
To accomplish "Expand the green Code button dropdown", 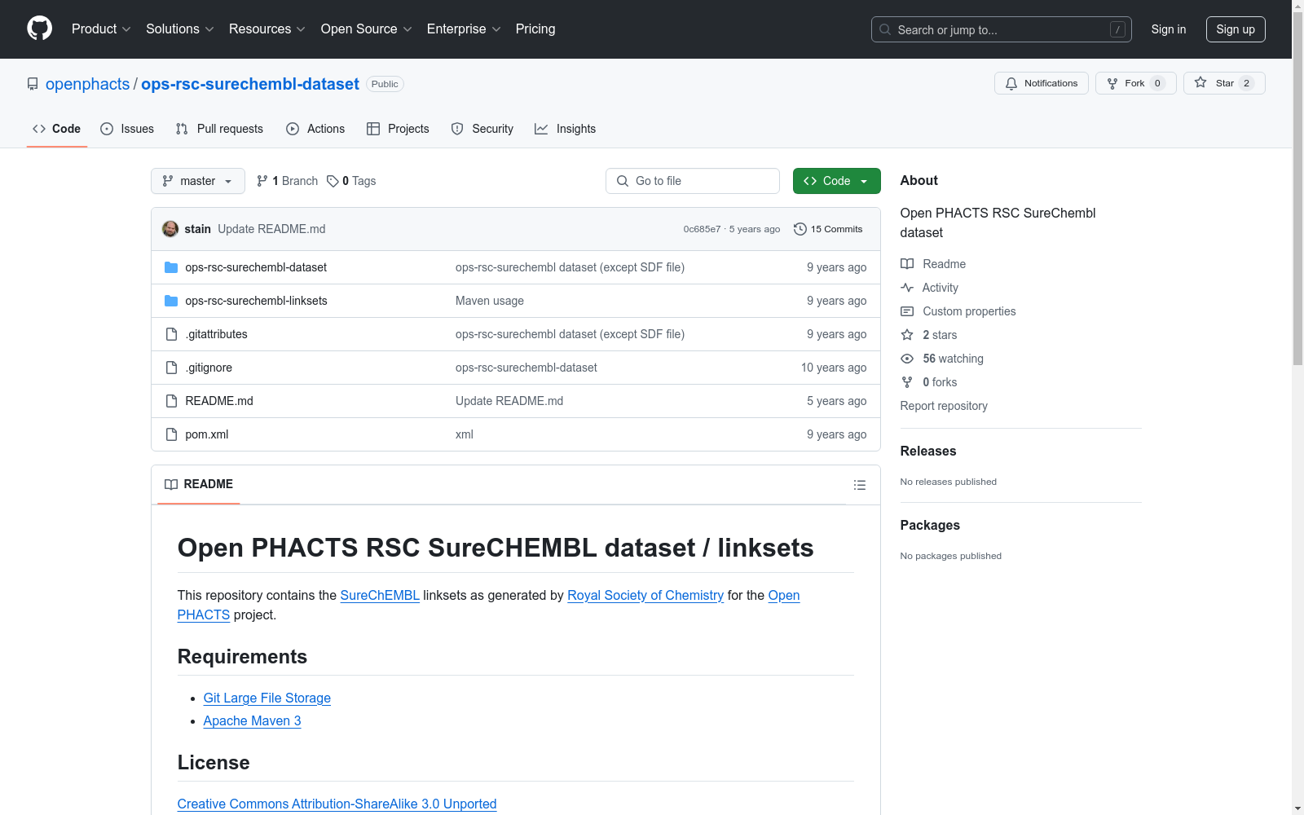I will 836,181.
